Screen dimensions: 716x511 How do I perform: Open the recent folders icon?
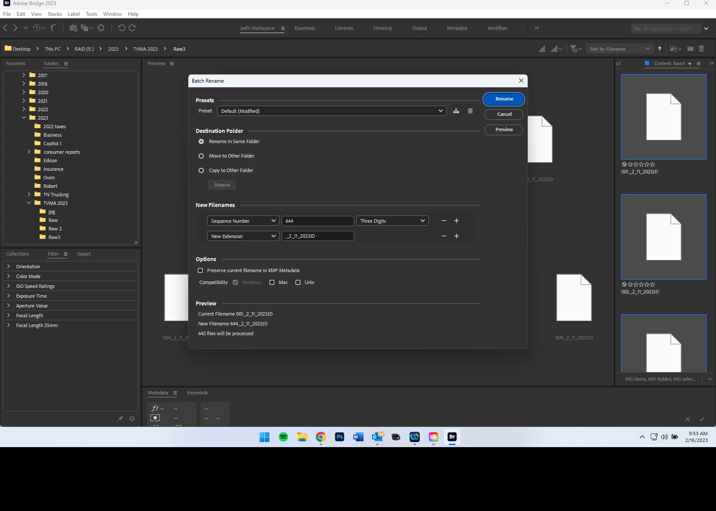click(676, 49)
